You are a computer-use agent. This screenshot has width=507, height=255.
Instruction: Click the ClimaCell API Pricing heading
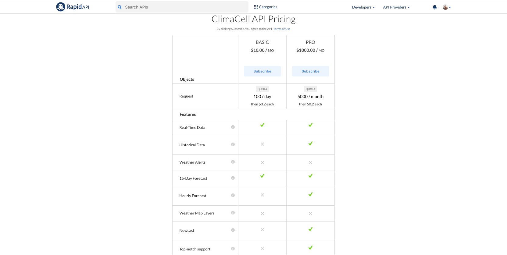(253, 19)
